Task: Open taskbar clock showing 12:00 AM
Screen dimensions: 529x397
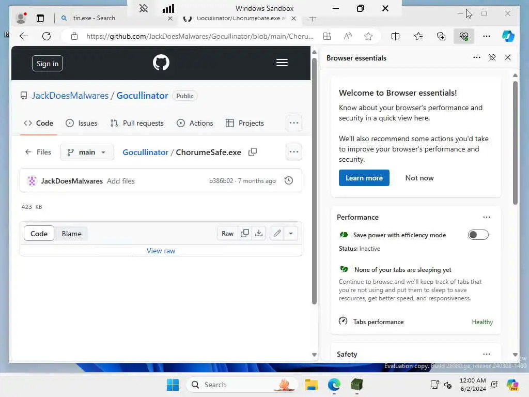Action: 473,385
